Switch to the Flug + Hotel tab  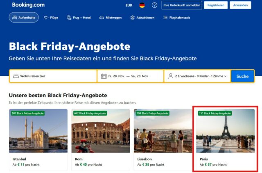77,18
